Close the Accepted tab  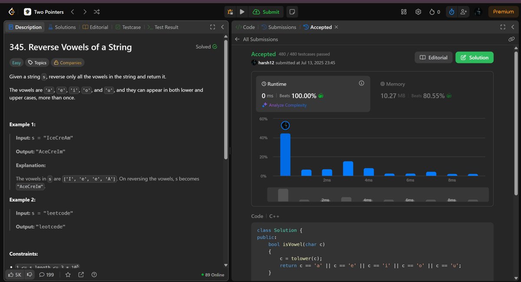click(x=336, y=27)
